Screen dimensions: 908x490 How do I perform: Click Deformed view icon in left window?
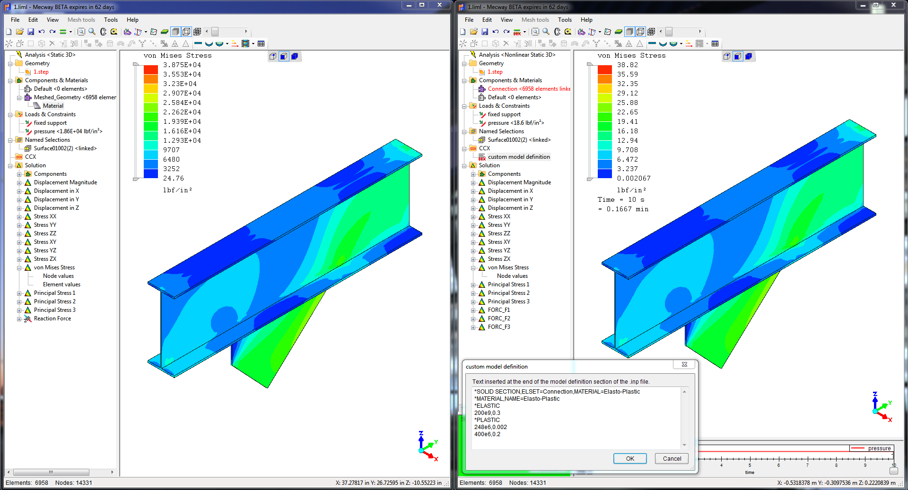(209, 43)
